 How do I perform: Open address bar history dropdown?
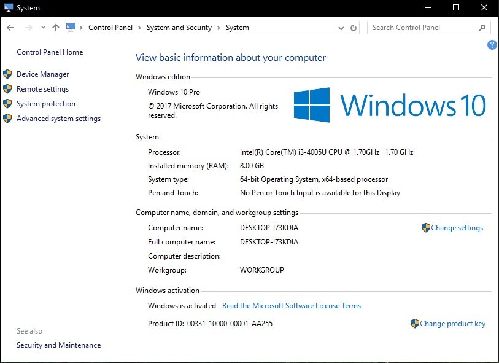(341, 28)
